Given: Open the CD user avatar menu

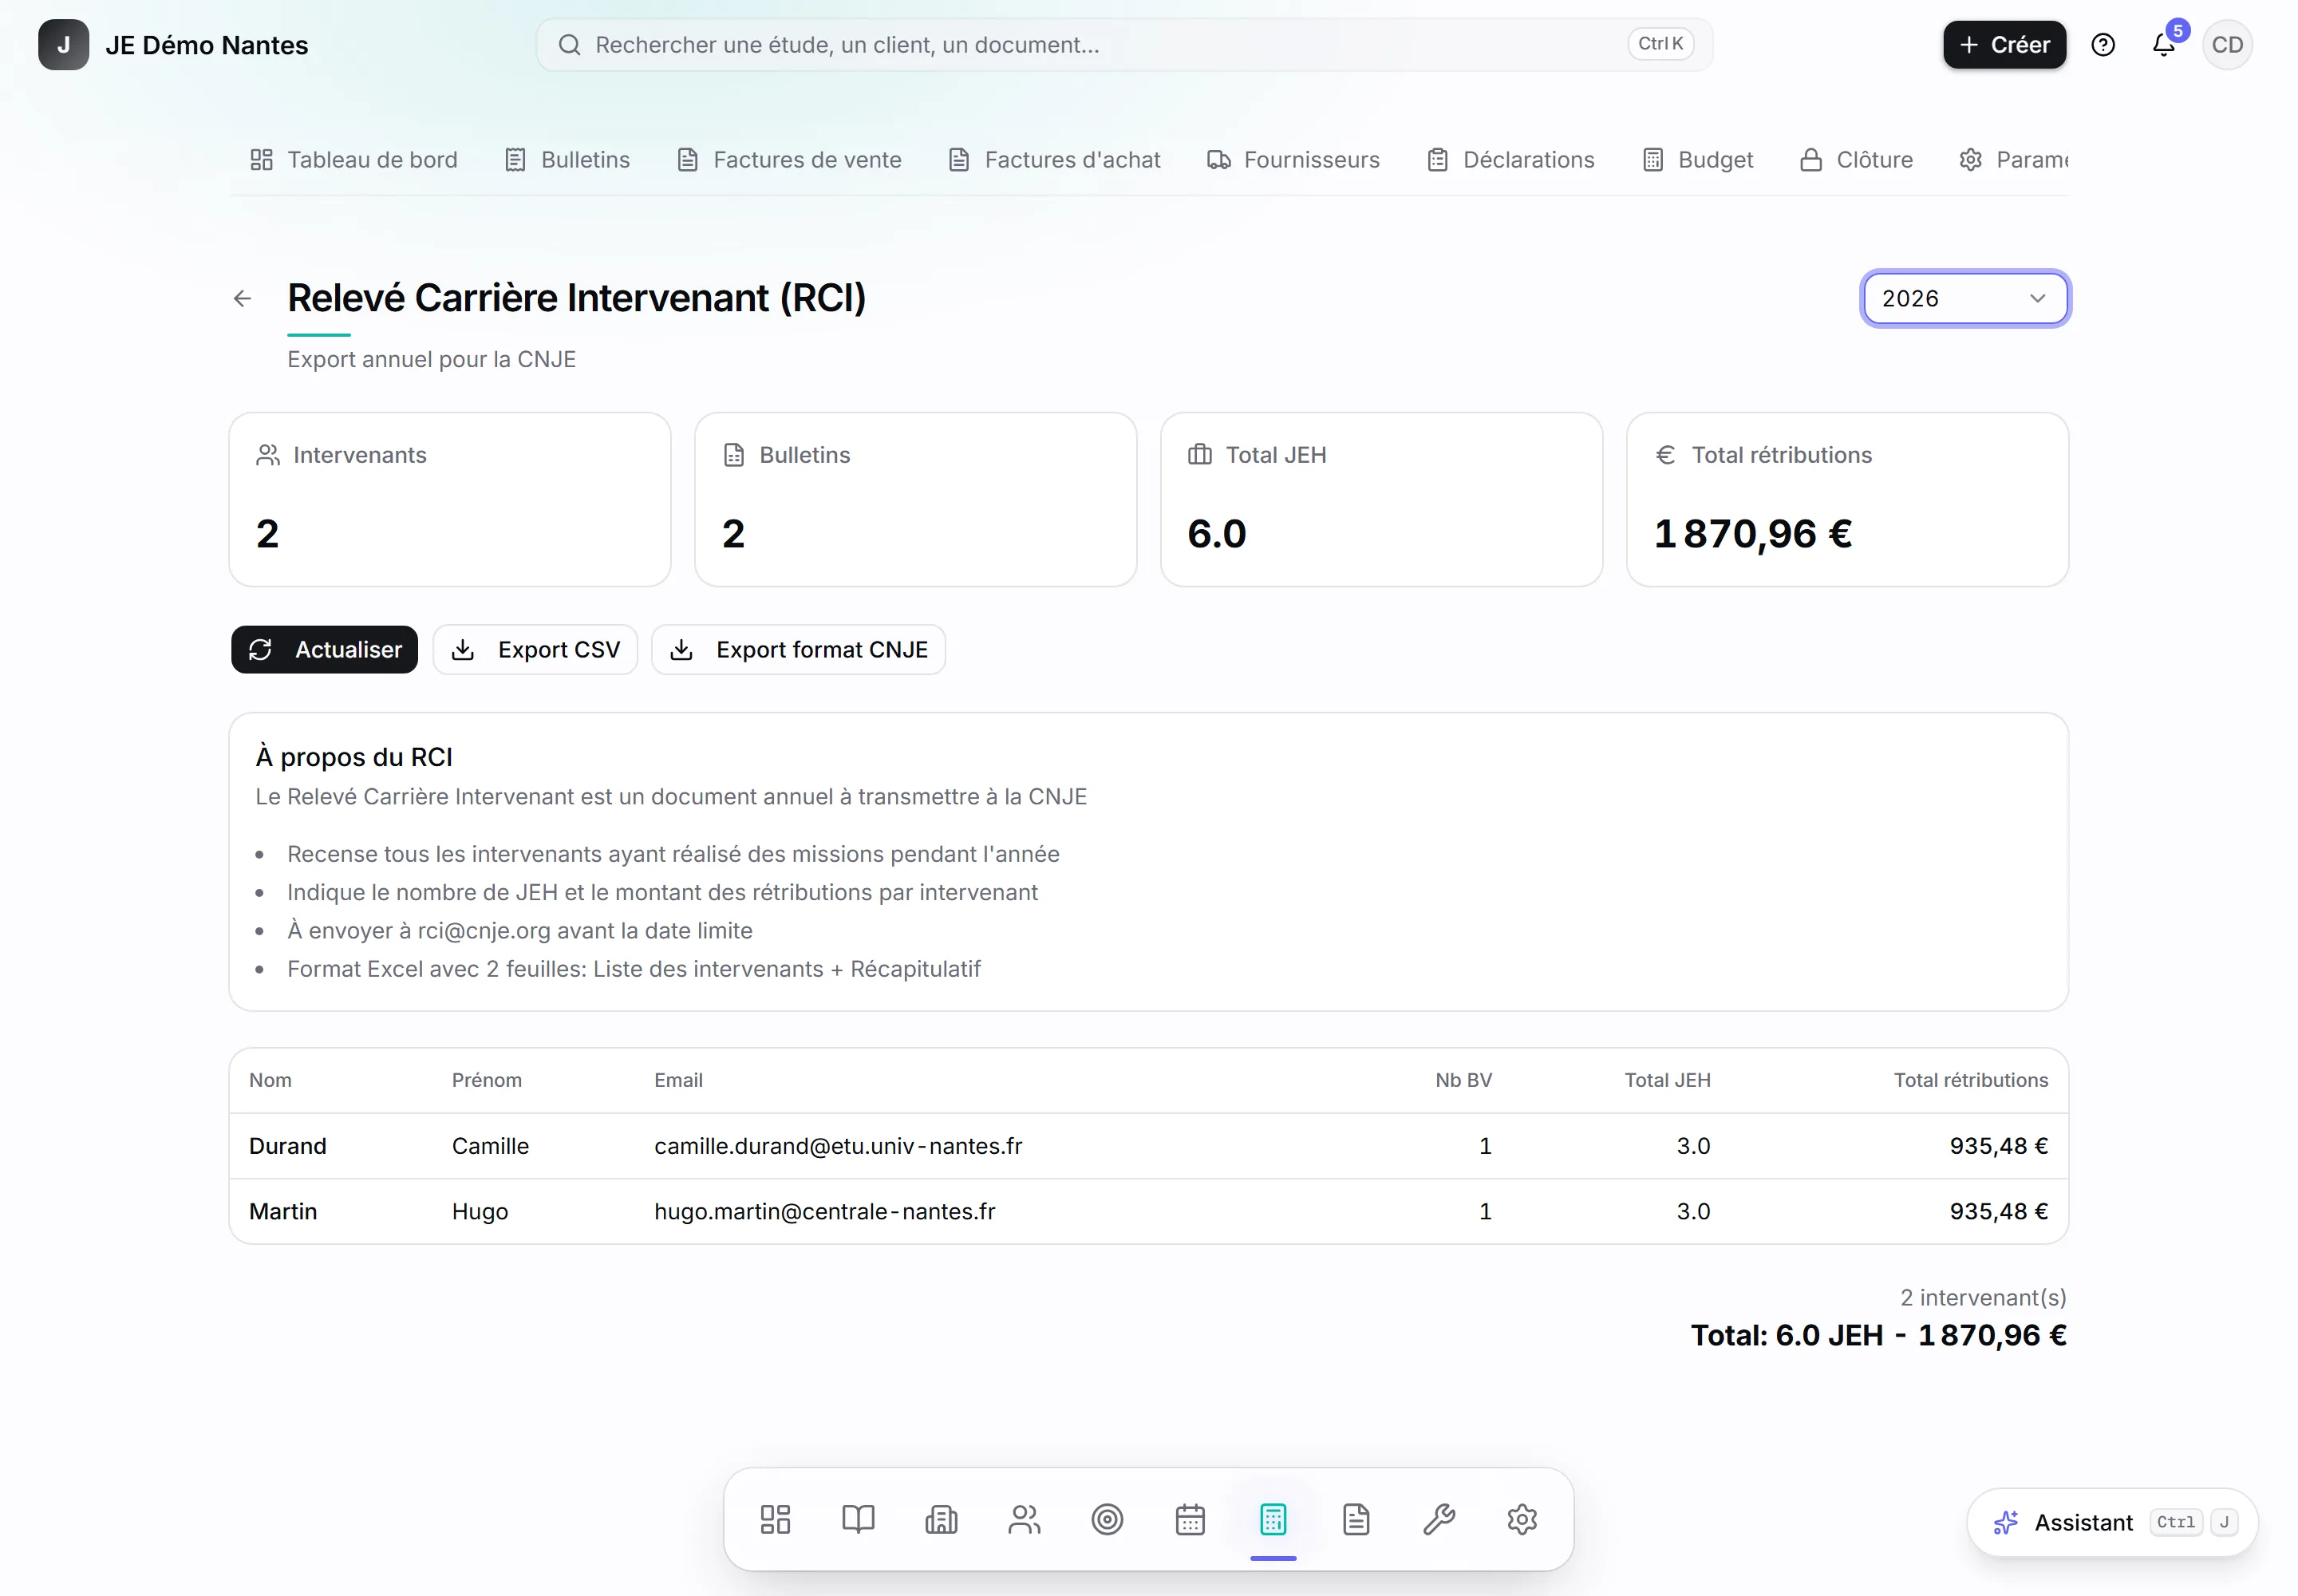Looking at the screenshot, I should (x=2227, y=45).
